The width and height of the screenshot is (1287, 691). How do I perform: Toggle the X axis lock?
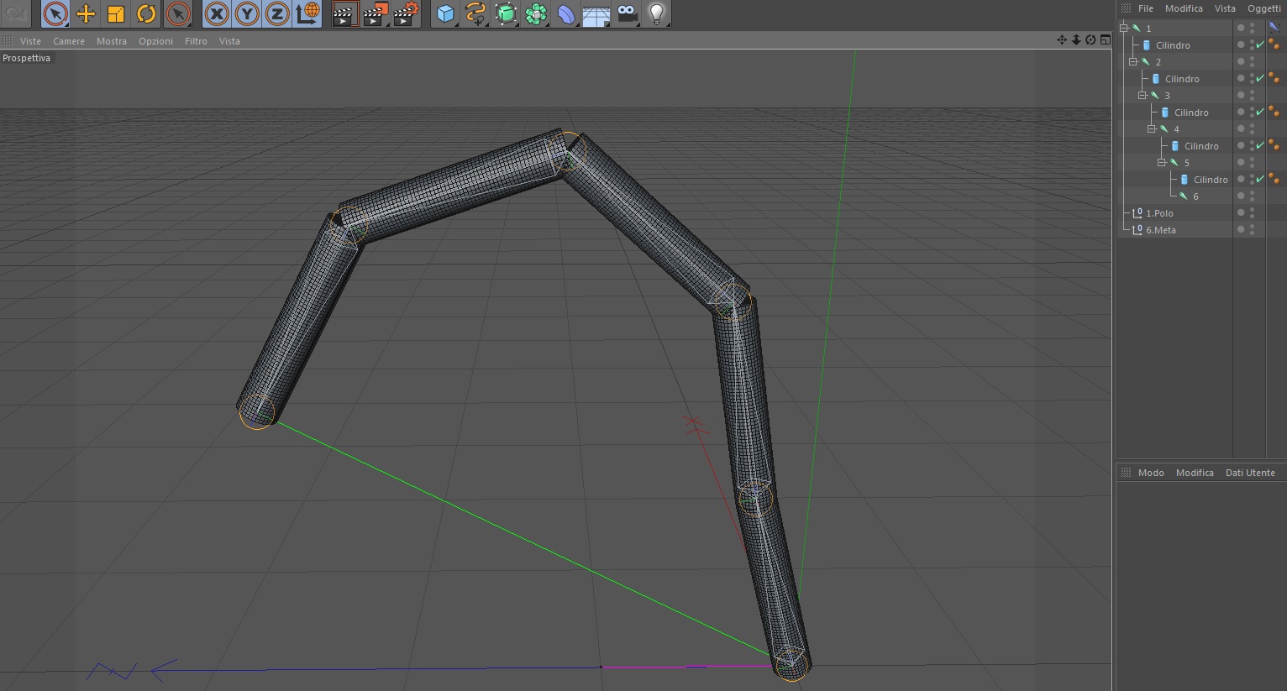(x=217, y=13)
